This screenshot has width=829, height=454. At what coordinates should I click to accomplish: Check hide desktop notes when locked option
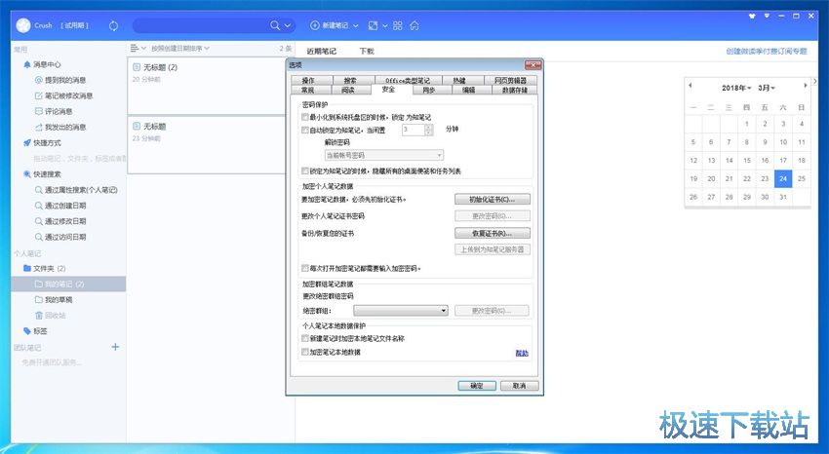(305, 170)
